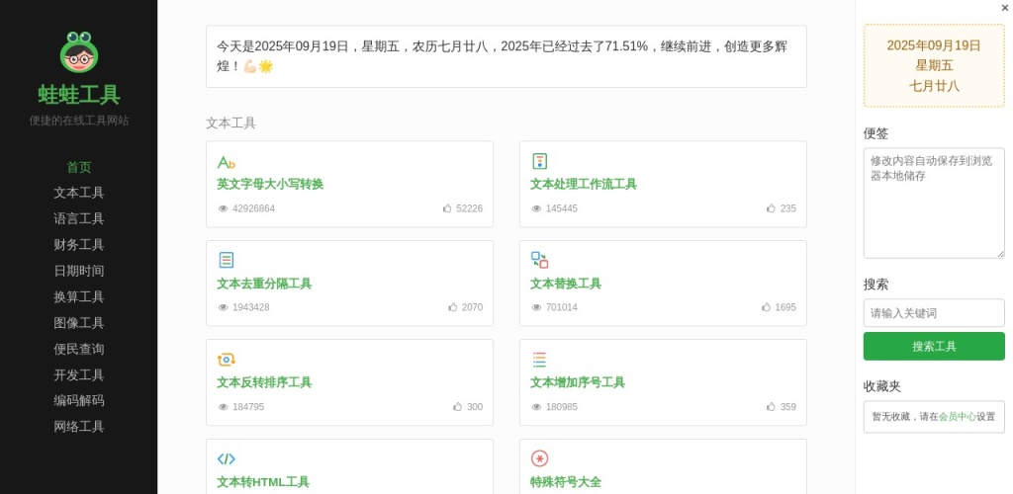Select 财务工具 from the sidebar
1013x494 pixels.
pyautogui.click(x=78, y=245)
